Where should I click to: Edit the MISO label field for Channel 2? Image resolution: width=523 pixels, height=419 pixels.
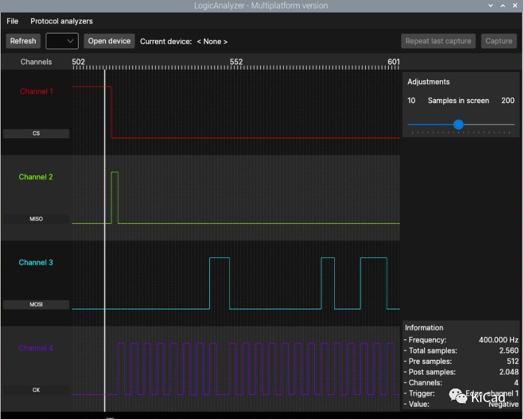click(36, 219)
